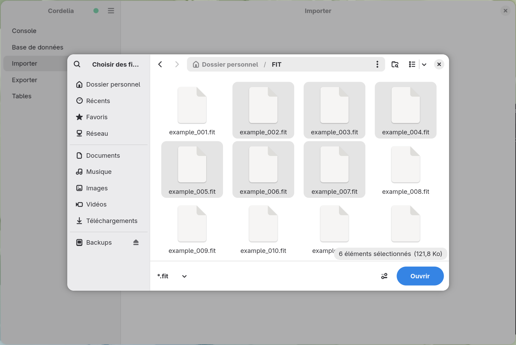This screenshot has width=516, height=345.
Task: Open the *.fit file type dropdown
Action: click(172, 276)
